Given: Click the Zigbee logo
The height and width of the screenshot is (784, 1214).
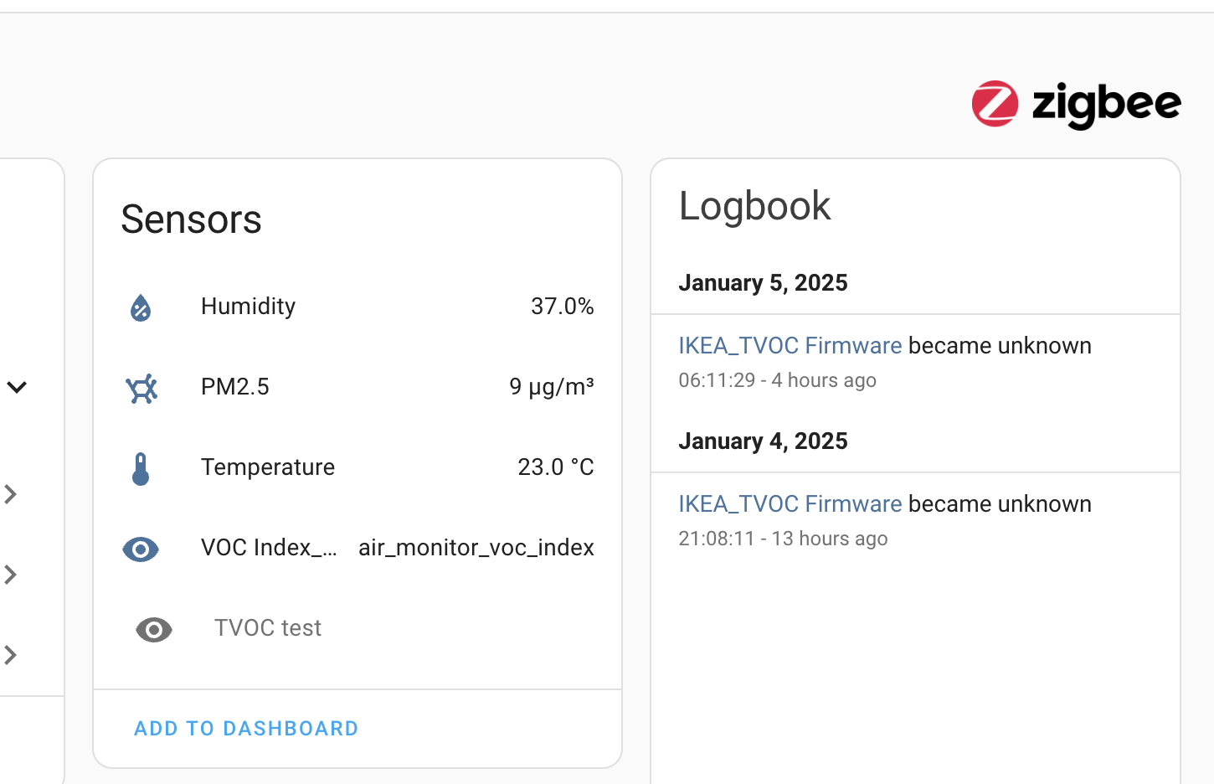Looking at the screenshot, I should tap(1076, 105).
